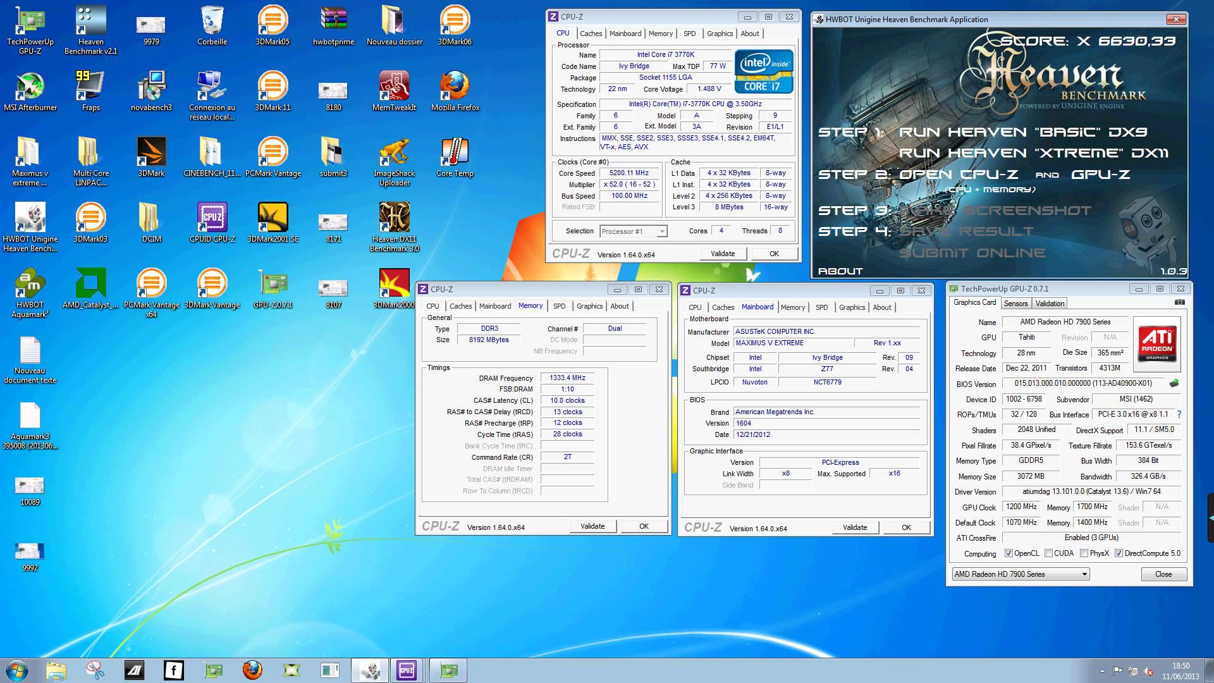Open AMD Radeon HD 7900 Series dropdown

pyautogui.click(x=1021, y=574)
